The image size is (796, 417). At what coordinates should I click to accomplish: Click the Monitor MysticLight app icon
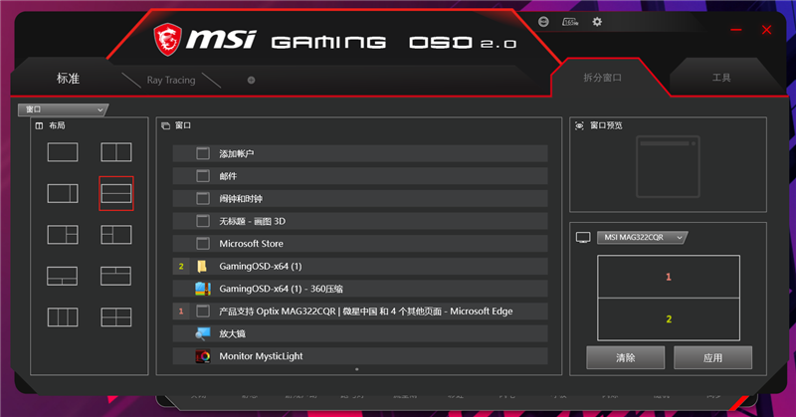pyautogui.click(x=203, y=356)
